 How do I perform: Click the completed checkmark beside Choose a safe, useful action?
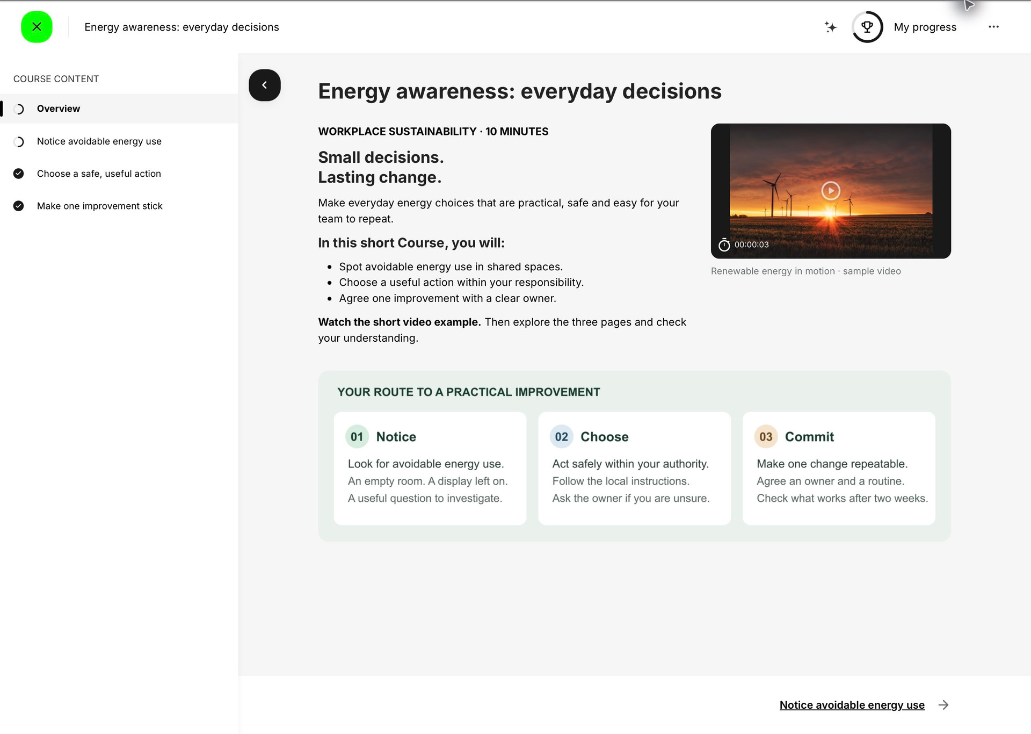point(19,174)
